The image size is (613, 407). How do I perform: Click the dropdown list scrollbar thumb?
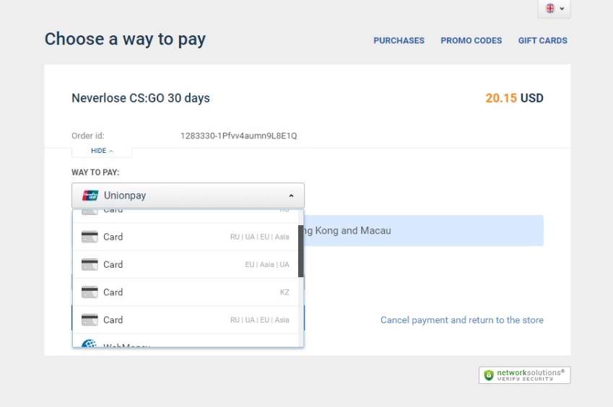pos(300,251)
